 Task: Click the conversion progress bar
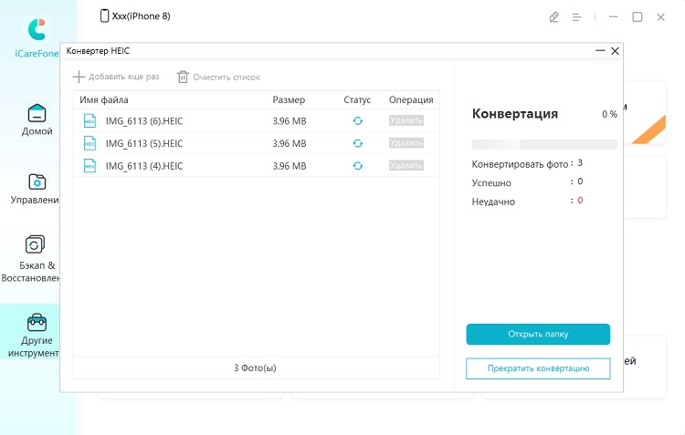[544, 144]
